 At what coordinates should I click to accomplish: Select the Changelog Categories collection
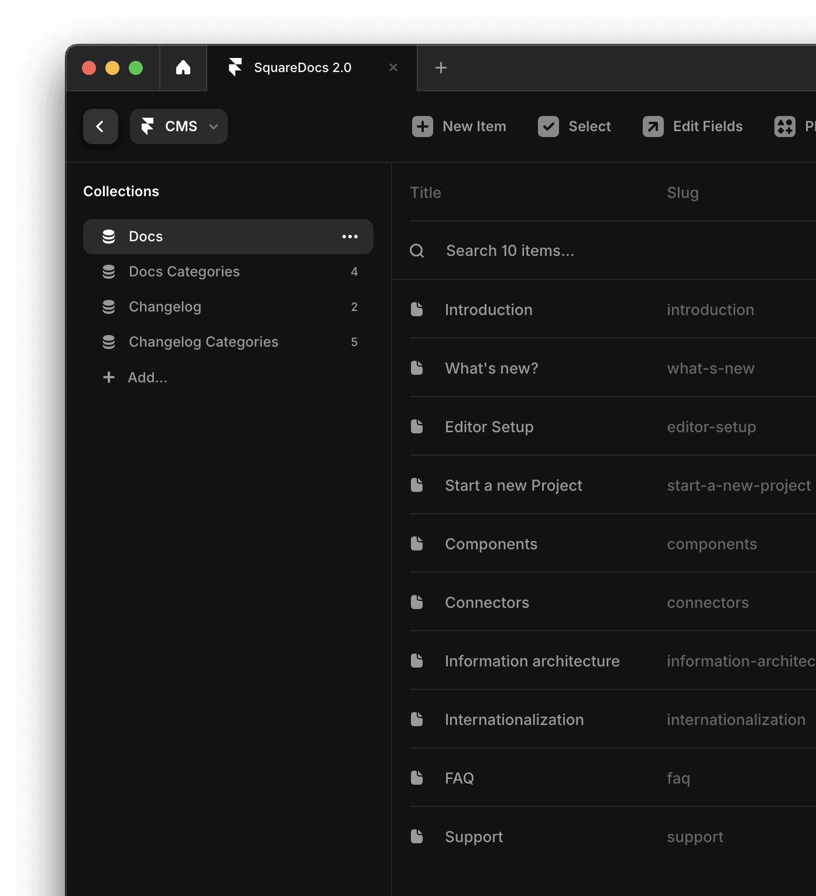[x=228, y=342]
